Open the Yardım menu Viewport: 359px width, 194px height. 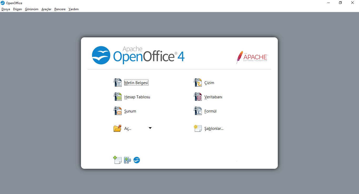pos(74,9)
